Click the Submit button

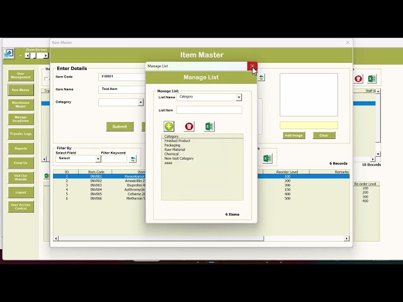click(x=120, y=126)
